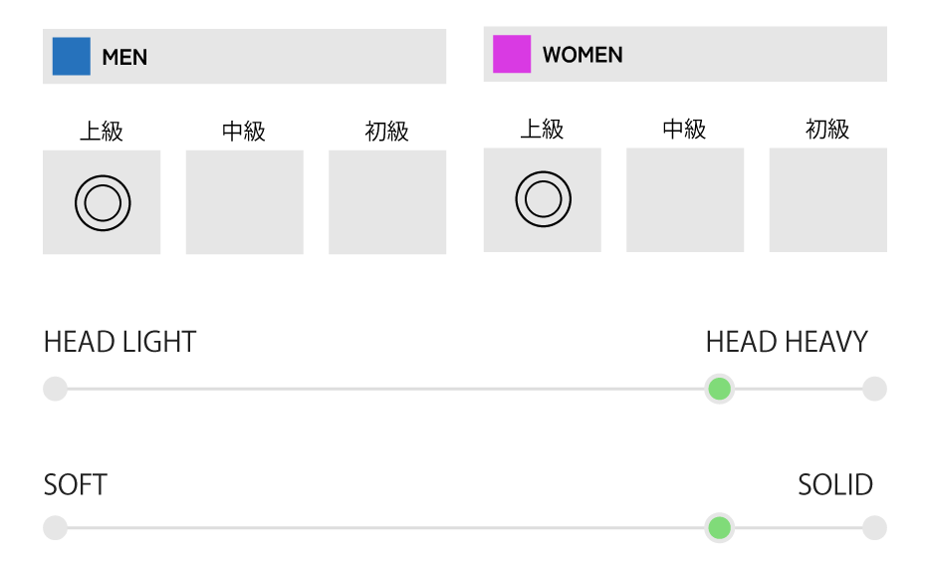Click the green marker on head balance slider
927x571 pixels.
coord(719,389)
